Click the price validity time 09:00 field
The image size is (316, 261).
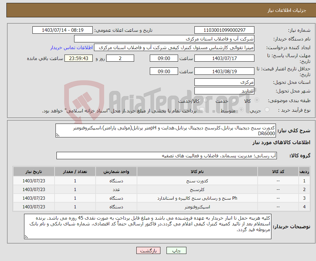(164, 71)
